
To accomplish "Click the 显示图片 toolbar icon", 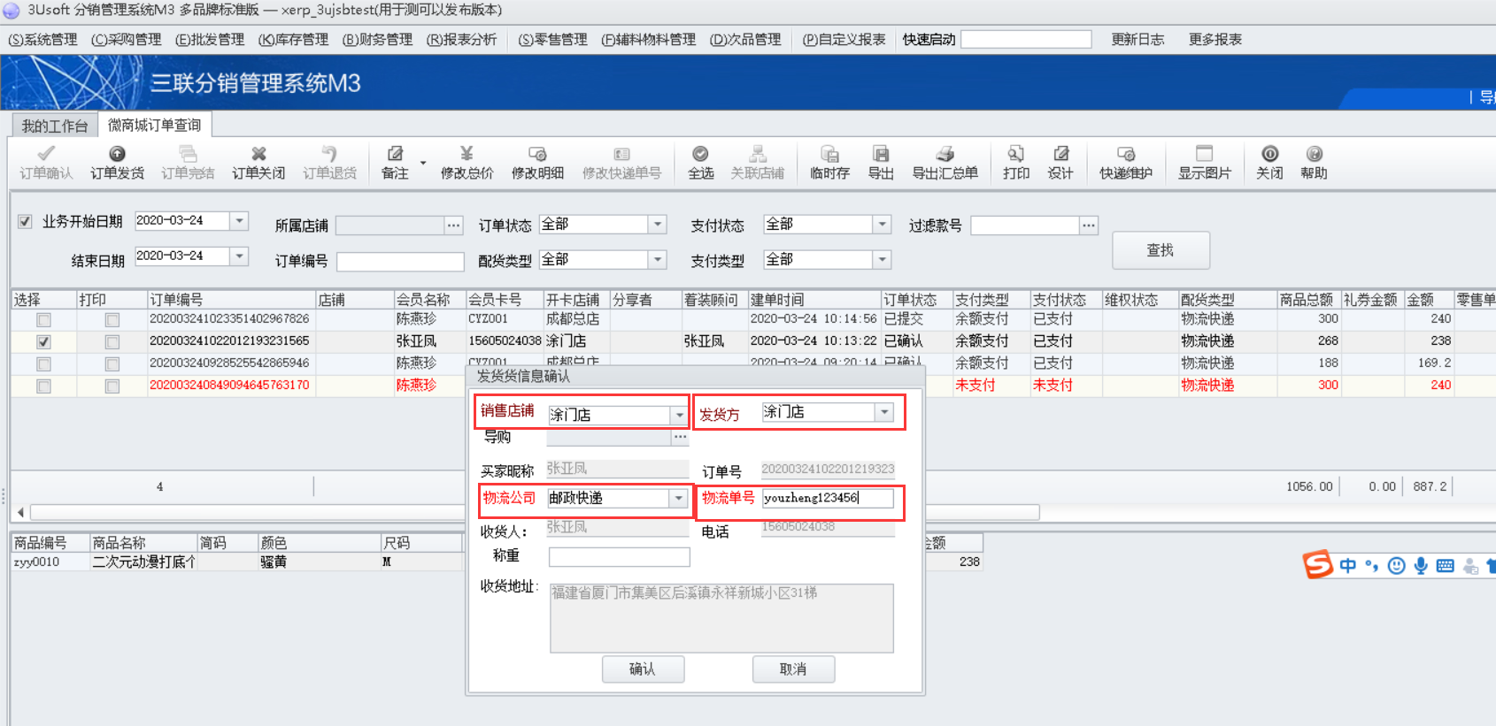I will (1204, 163).
